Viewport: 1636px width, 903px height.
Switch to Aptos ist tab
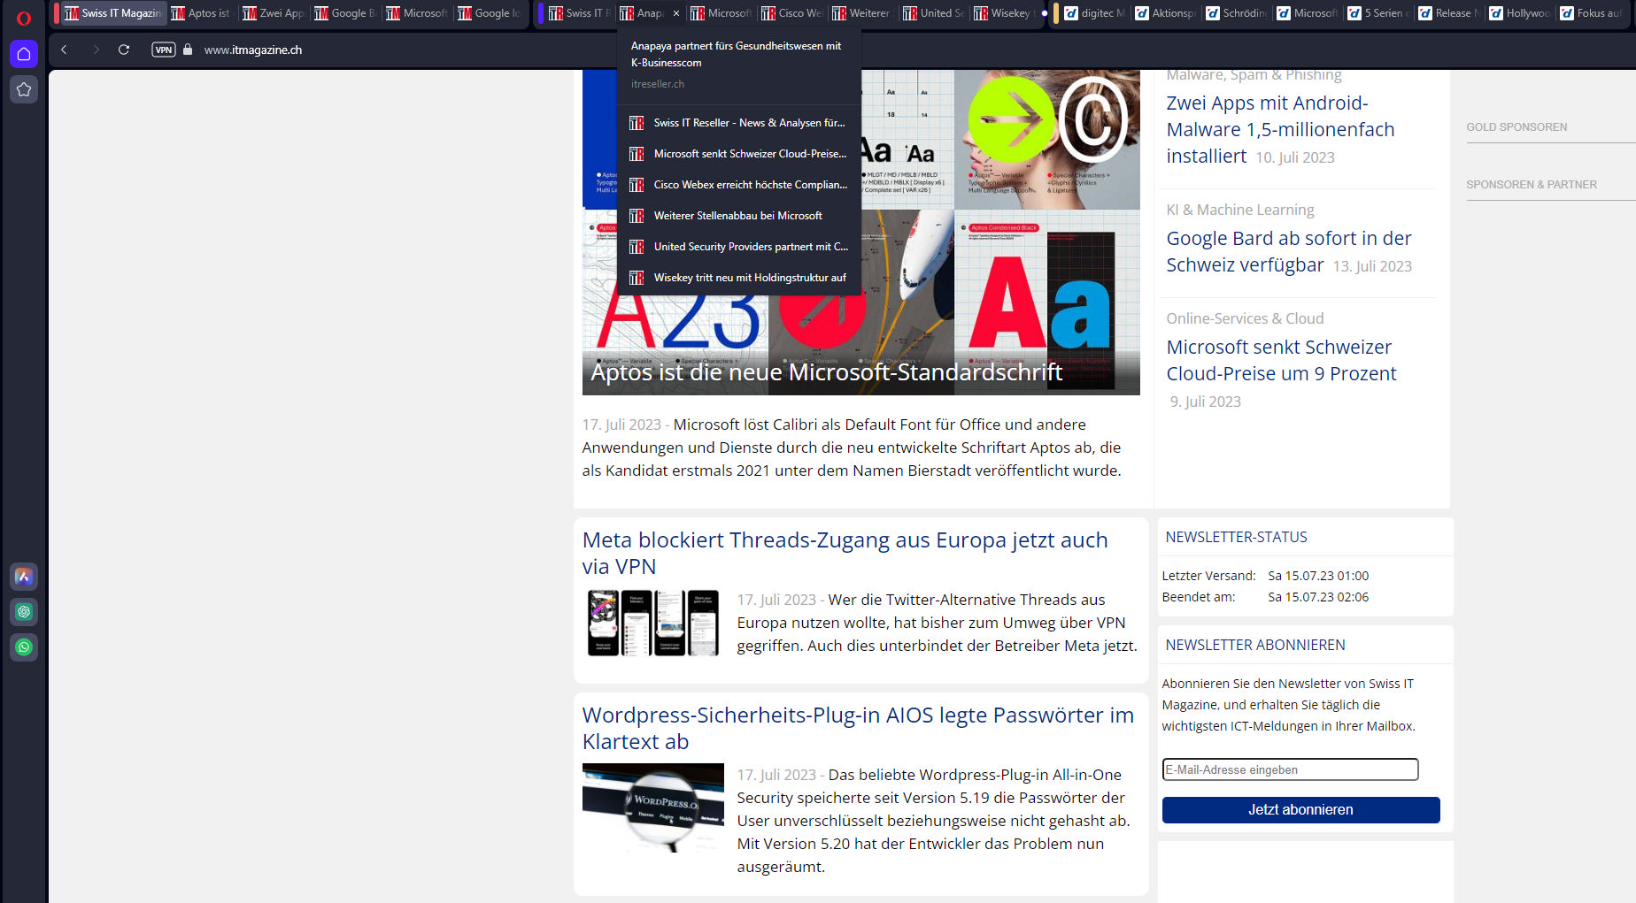tap(203, 13)
